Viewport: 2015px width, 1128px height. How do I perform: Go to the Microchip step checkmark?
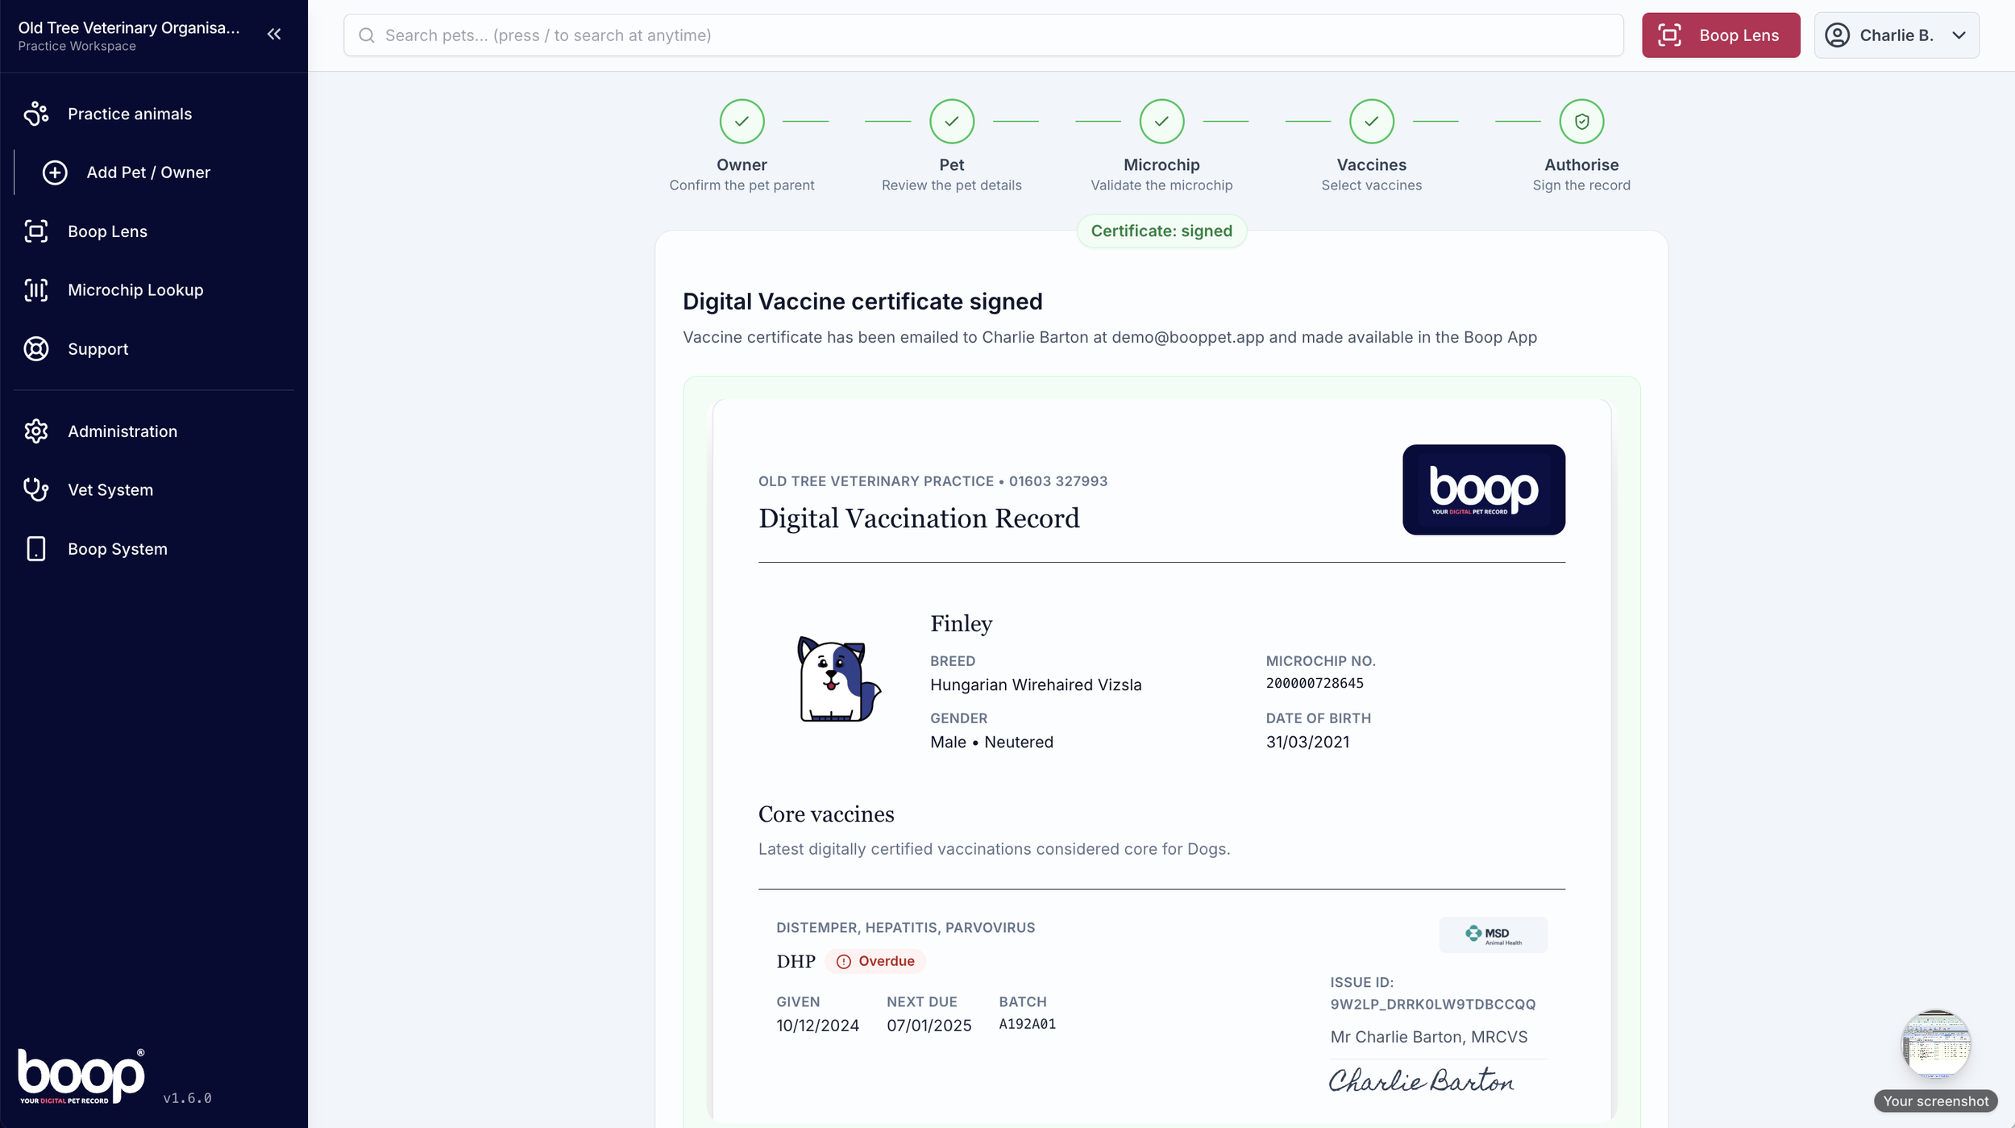1161,122
